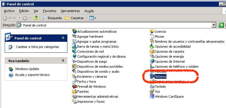Open the Fecha y hora icon
This screenshot has width=226, height=108.
click(74, 81)
